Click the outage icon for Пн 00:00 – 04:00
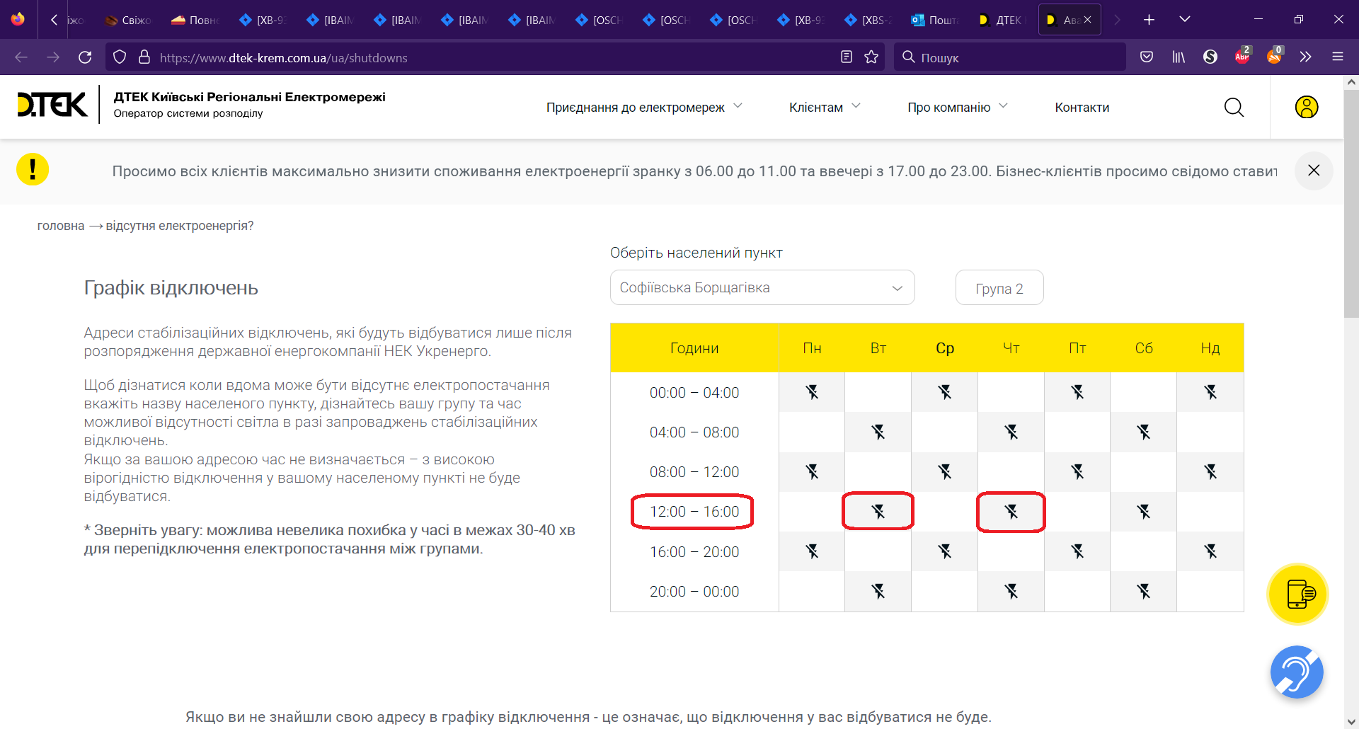Image resolution: width=1359 pixels, height=729 pixels. (x=812, y=392)
